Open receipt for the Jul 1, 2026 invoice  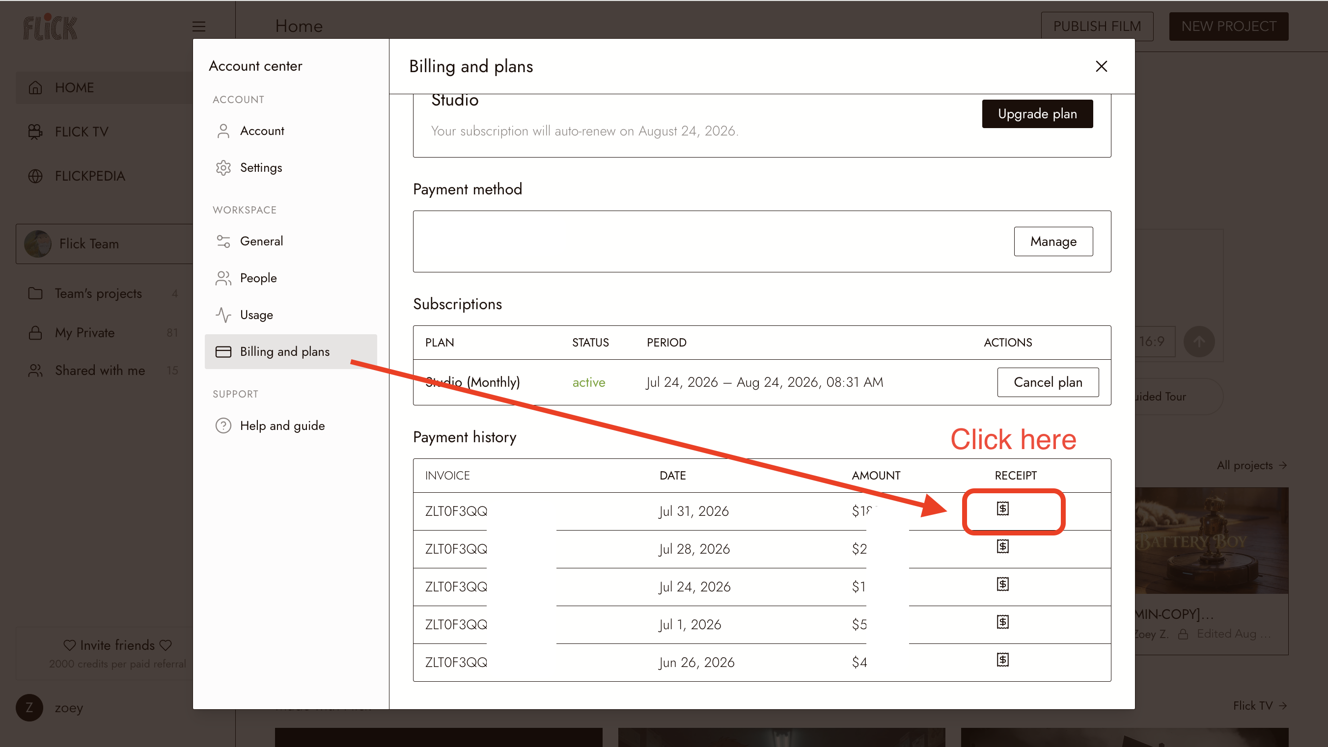tap(1002, 622)
